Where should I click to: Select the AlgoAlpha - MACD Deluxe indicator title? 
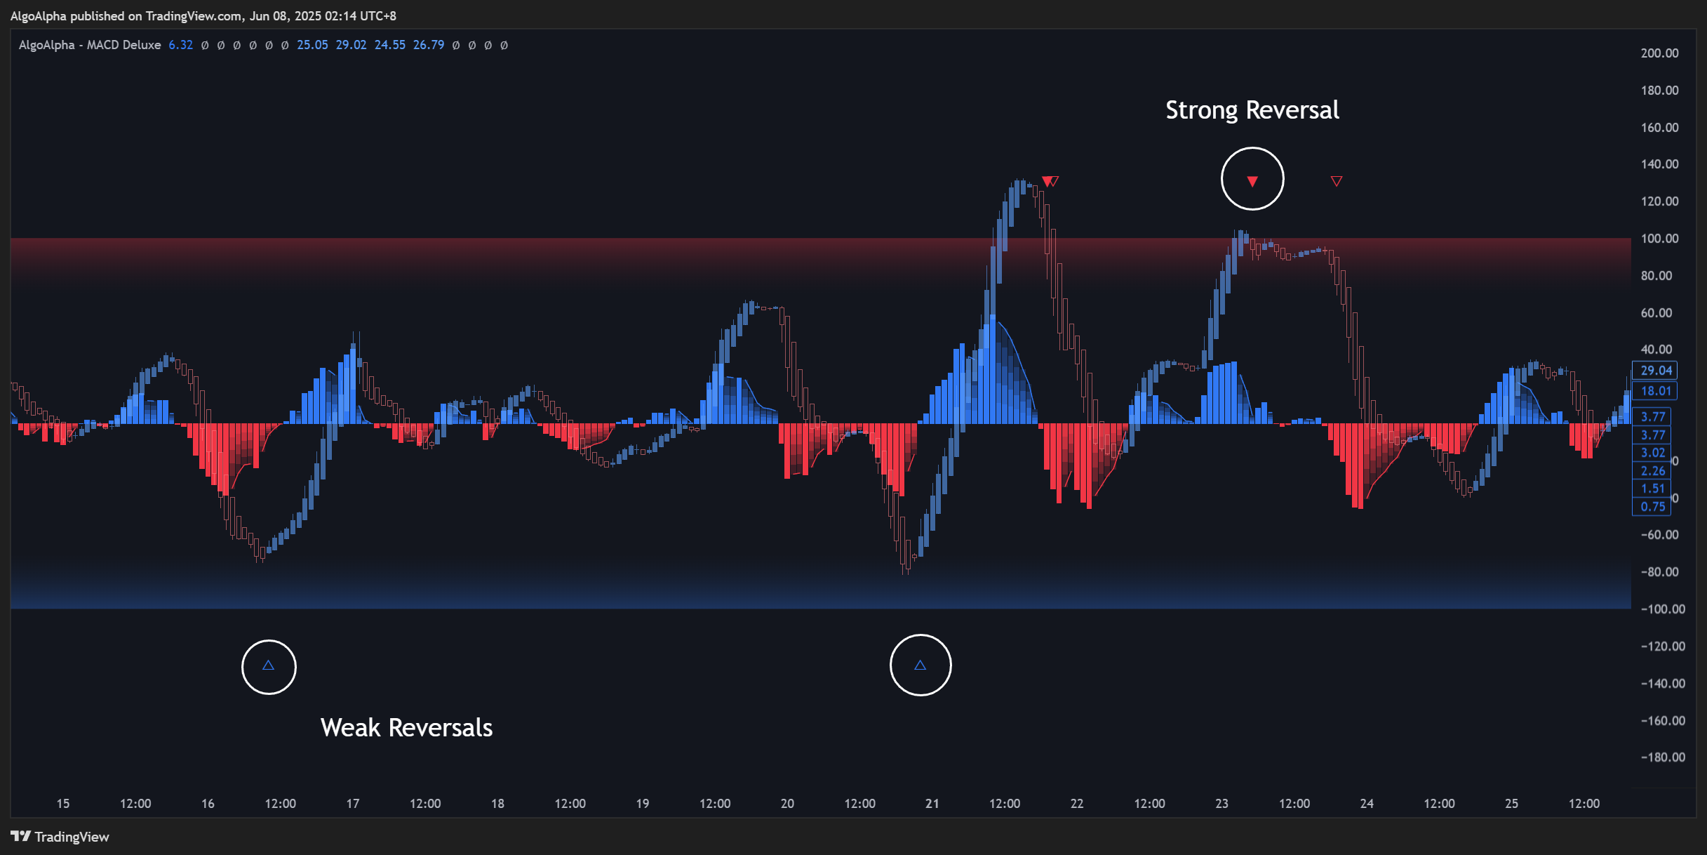click(x=90, y=45)
